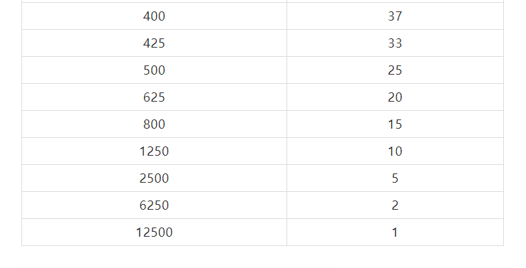This screenshot has height=268, width=526.
Task: Select the 500 table cell
Action: click(155, 70)
